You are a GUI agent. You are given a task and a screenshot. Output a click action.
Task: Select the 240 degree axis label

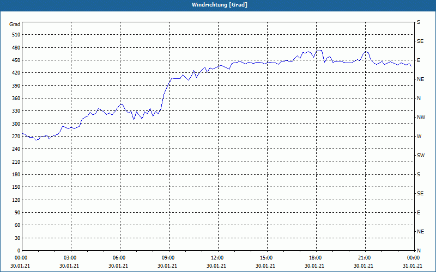pyautogui.click(x=16, y=149)
